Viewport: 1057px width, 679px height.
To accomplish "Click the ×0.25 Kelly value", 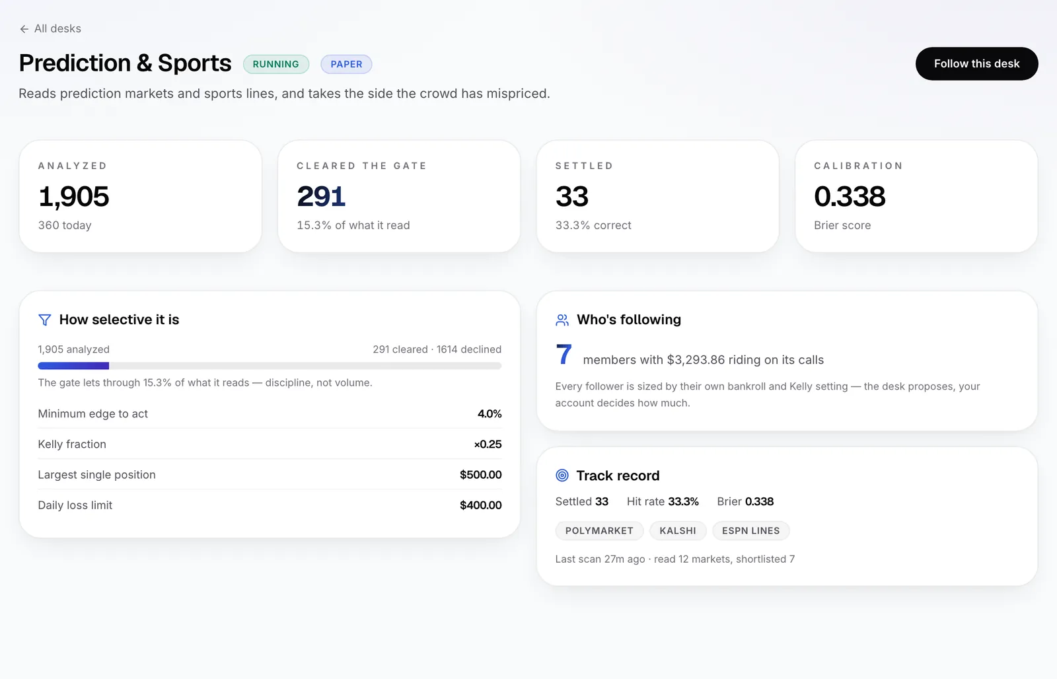I will click(x=488, y=445).
